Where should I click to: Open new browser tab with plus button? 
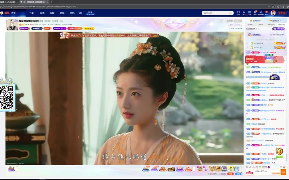coord(51,2)
